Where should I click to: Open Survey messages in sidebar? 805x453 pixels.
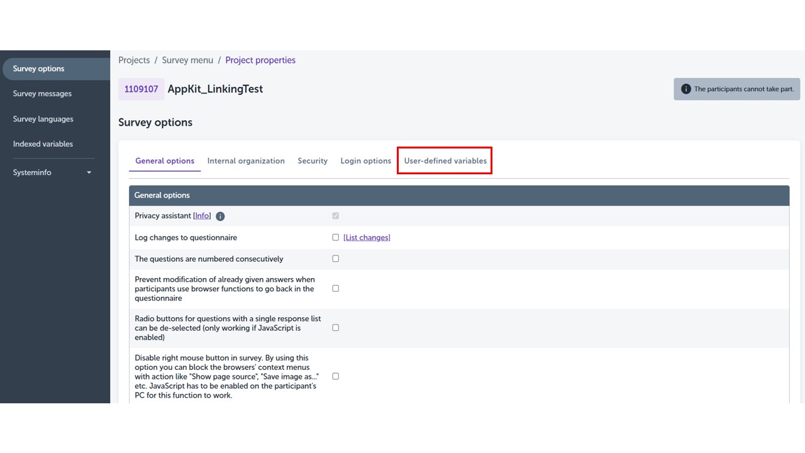[42, 94]
